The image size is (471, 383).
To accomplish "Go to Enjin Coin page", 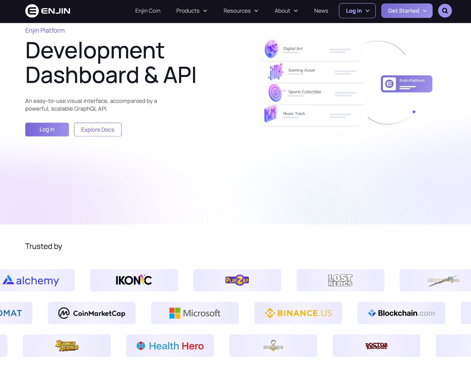I will click(148, 11).
